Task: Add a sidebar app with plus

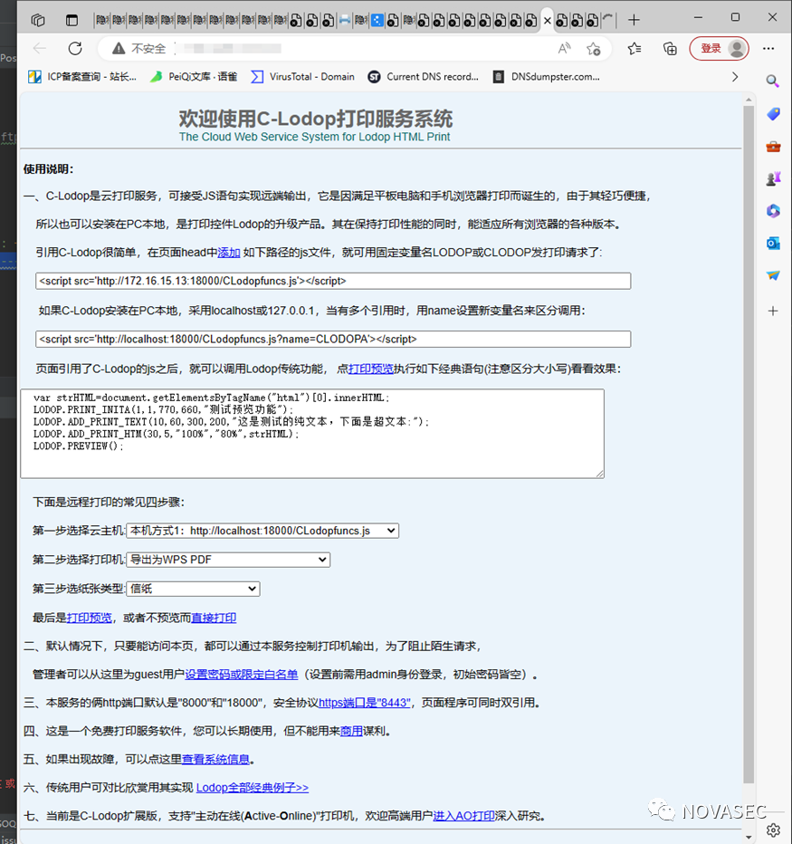Action: click(x=773, y=311)
